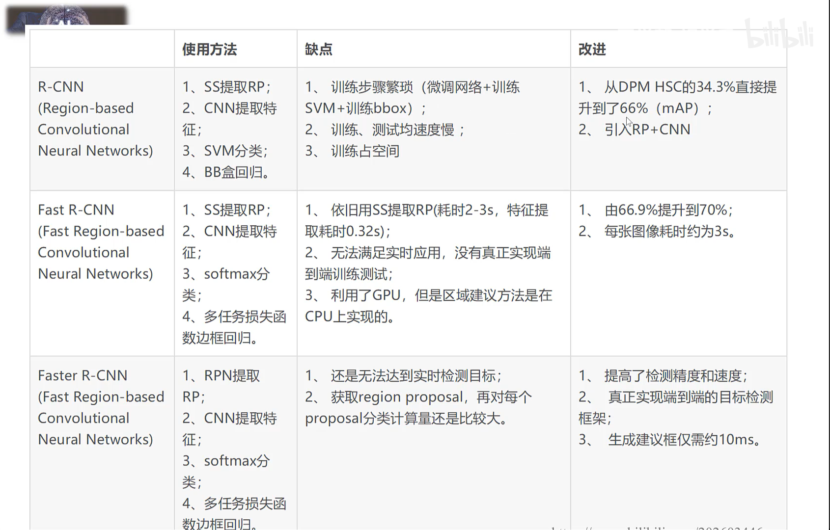Select the Fast R-CNN row title cell
Viewport: 830px width, 530px height.
coord(101,242)
